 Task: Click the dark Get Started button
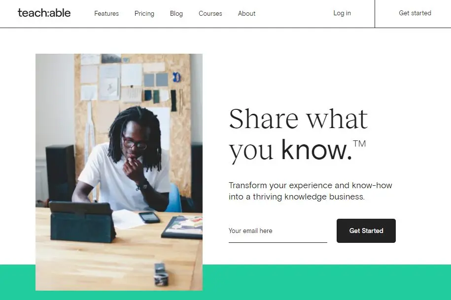(366, 231)
